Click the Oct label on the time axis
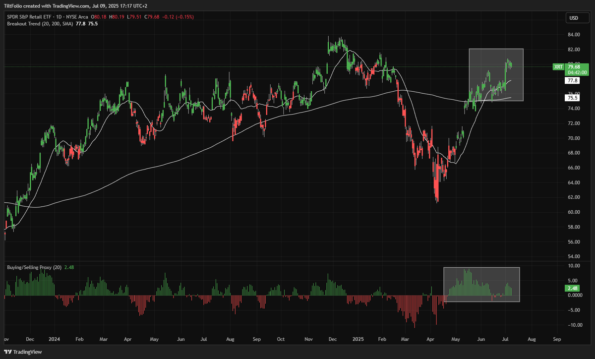The width and height of the screenshot is (595, 359). [x=282, y=340]
